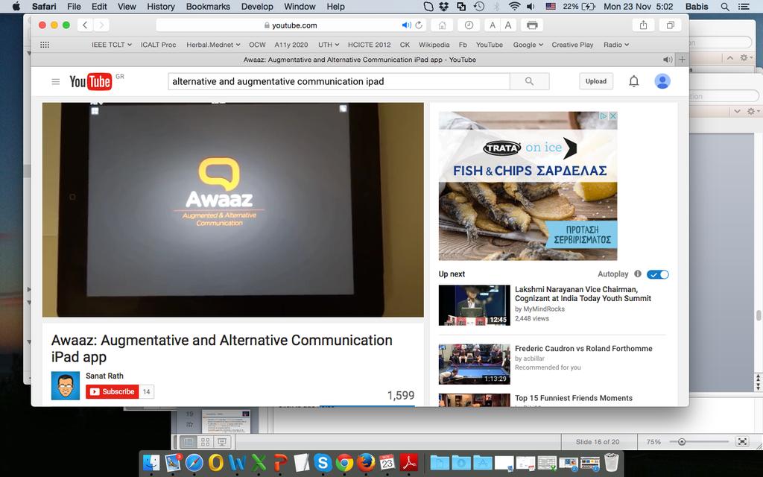Open Lakshmi Narayanan Vice Chairman video title
Image resolution: width=763 pixels, height=477 pixels.
coord(583,294)
